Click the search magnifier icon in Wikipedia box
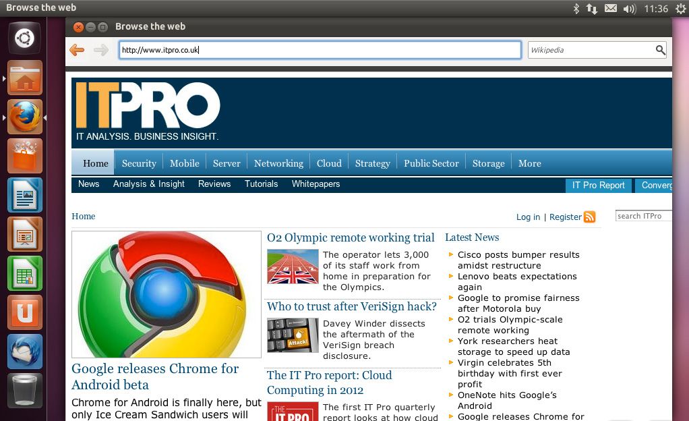 pos(660,50)
